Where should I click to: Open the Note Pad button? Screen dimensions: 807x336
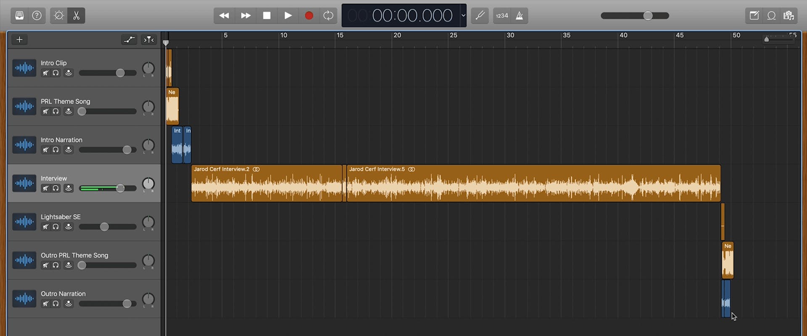pos(754,16)
